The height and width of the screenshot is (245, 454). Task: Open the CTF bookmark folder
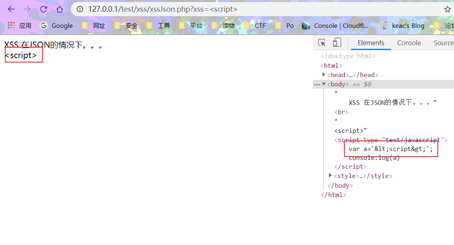tap(255, 26)
